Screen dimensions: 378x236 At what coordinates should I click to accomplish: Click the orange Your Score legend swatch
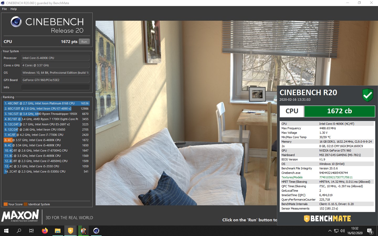click(x=6, y=204)
